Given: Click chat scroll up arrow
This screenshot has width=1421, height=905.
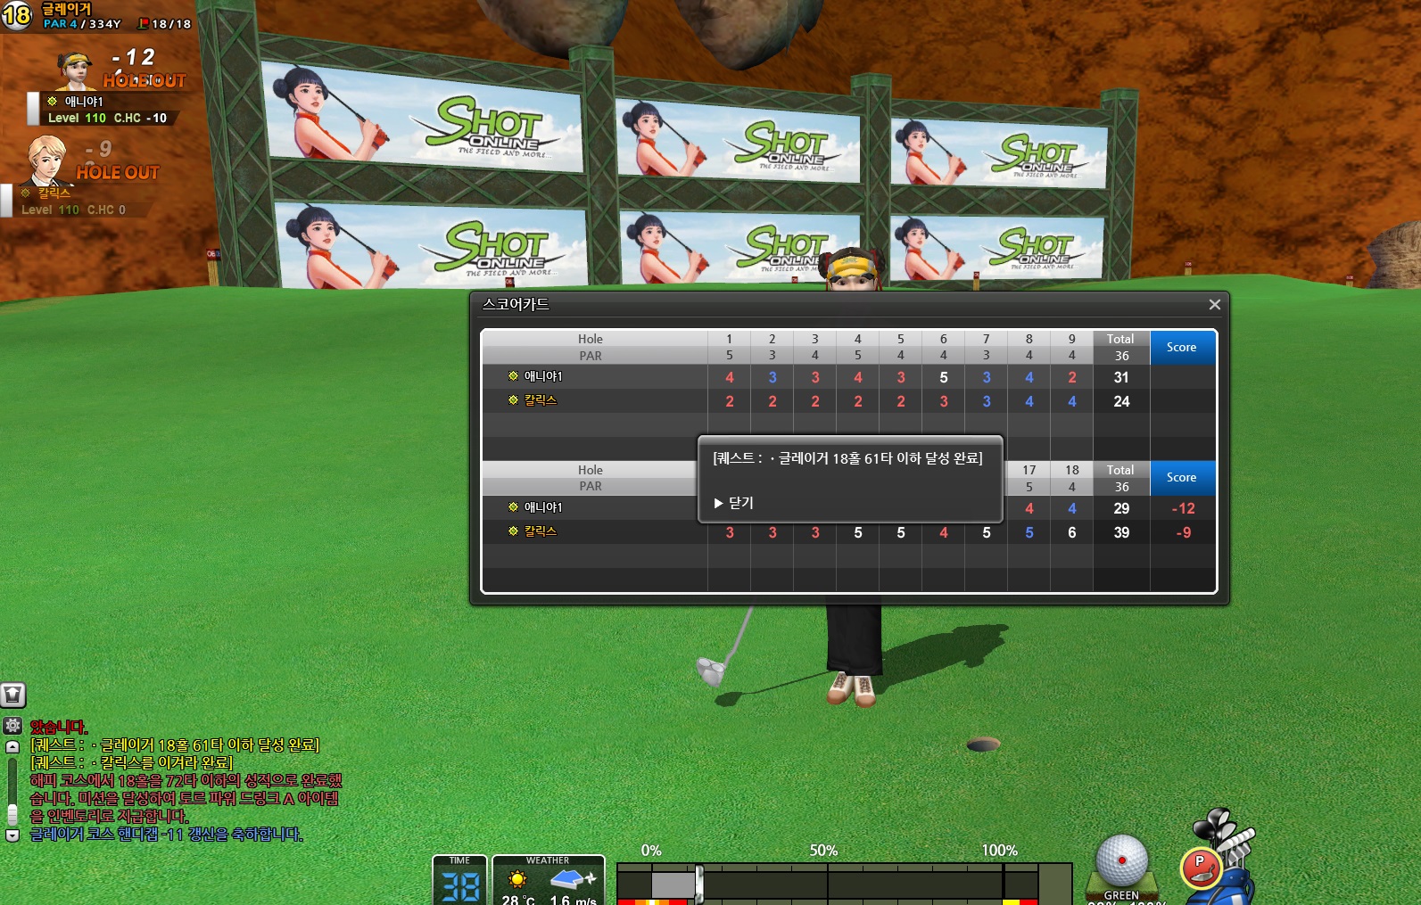Looking at the screenshot, I should click(12, 747).
